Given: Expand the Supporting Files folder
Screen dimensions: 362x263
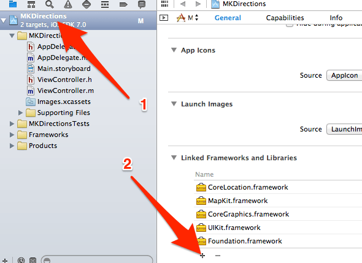Looking at the screenshot, I should [x=20, y=113].
